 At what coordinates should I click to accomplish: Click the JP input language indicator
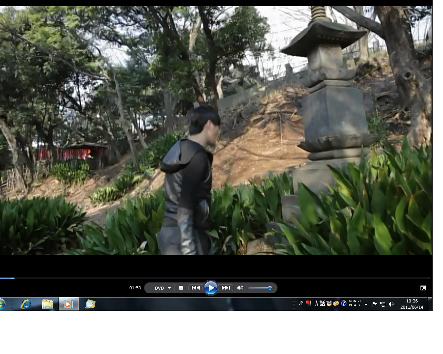300,303
